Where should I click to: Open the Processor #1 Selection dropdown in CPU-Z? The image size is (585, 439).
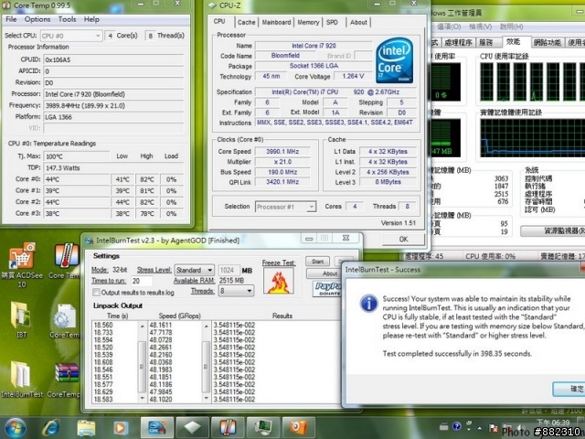pyautogui.click(x=285, y=207)
